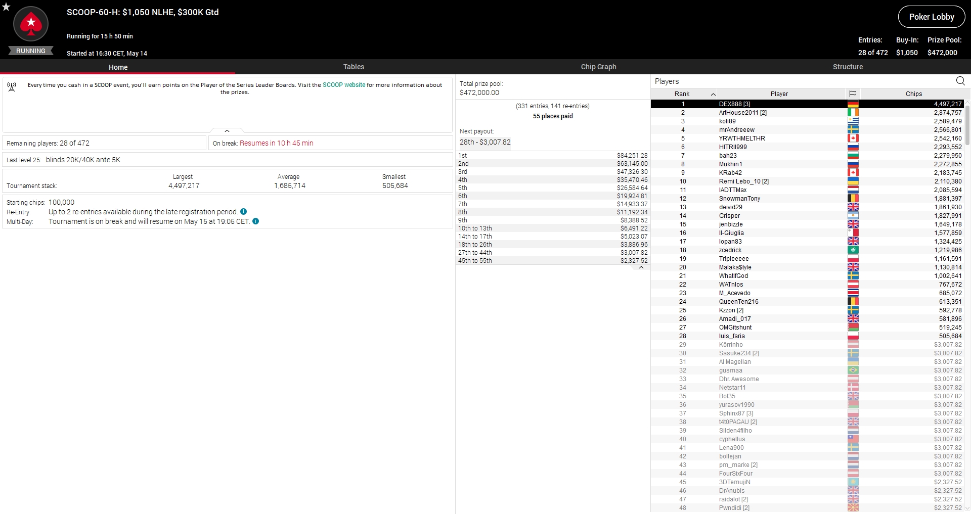Select player row Kzzon [2]
The height and width of the screenshot is (514, 971).
808,310
